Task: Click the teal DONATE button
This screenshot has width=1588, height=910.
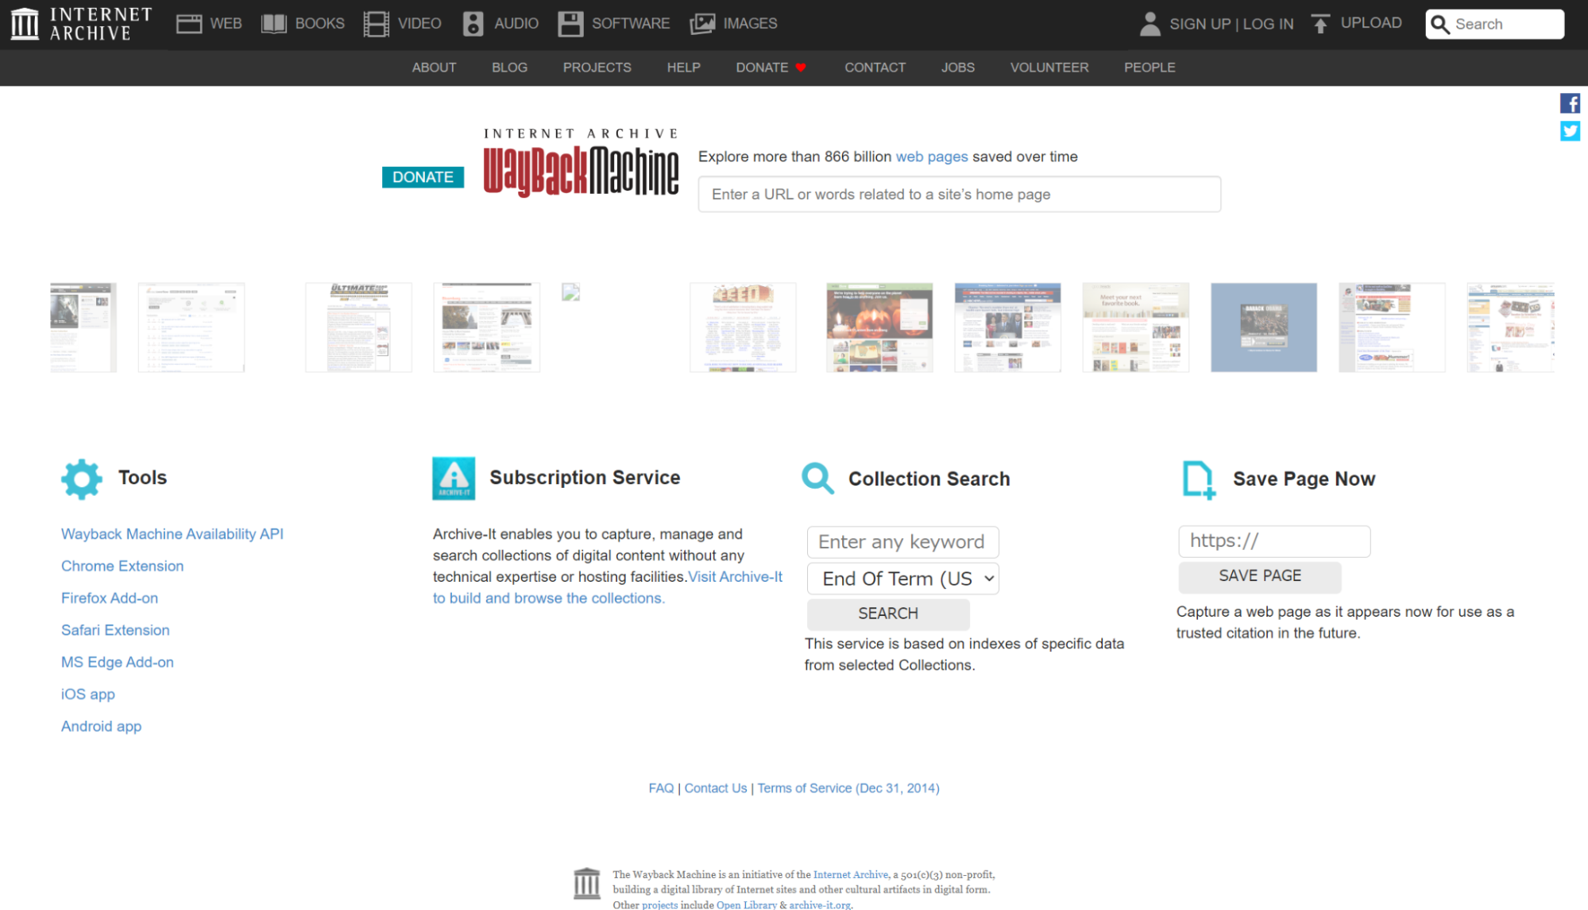Action: point(423,177)
